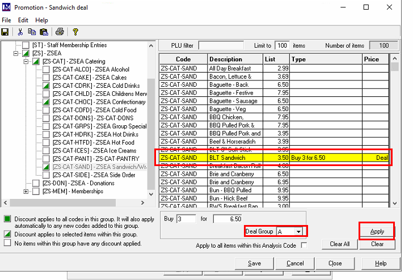Click the deal price 6.50 field
This screenshot has width=413, height=280.
227,219
